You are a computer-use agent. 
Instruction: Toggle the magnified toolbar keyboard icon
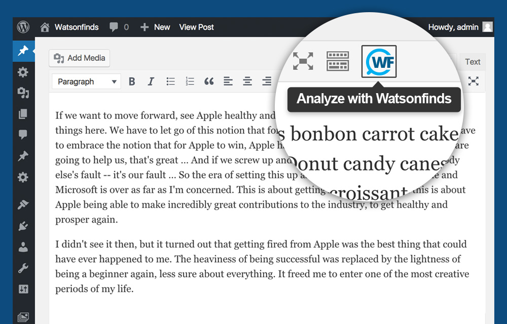click(338, 61)
